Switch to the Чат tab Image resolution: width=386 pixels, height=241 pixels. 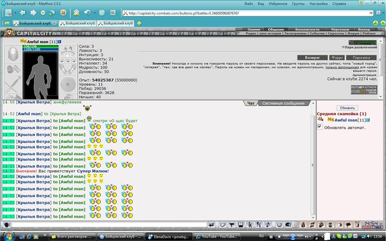(x=250, y=103)
